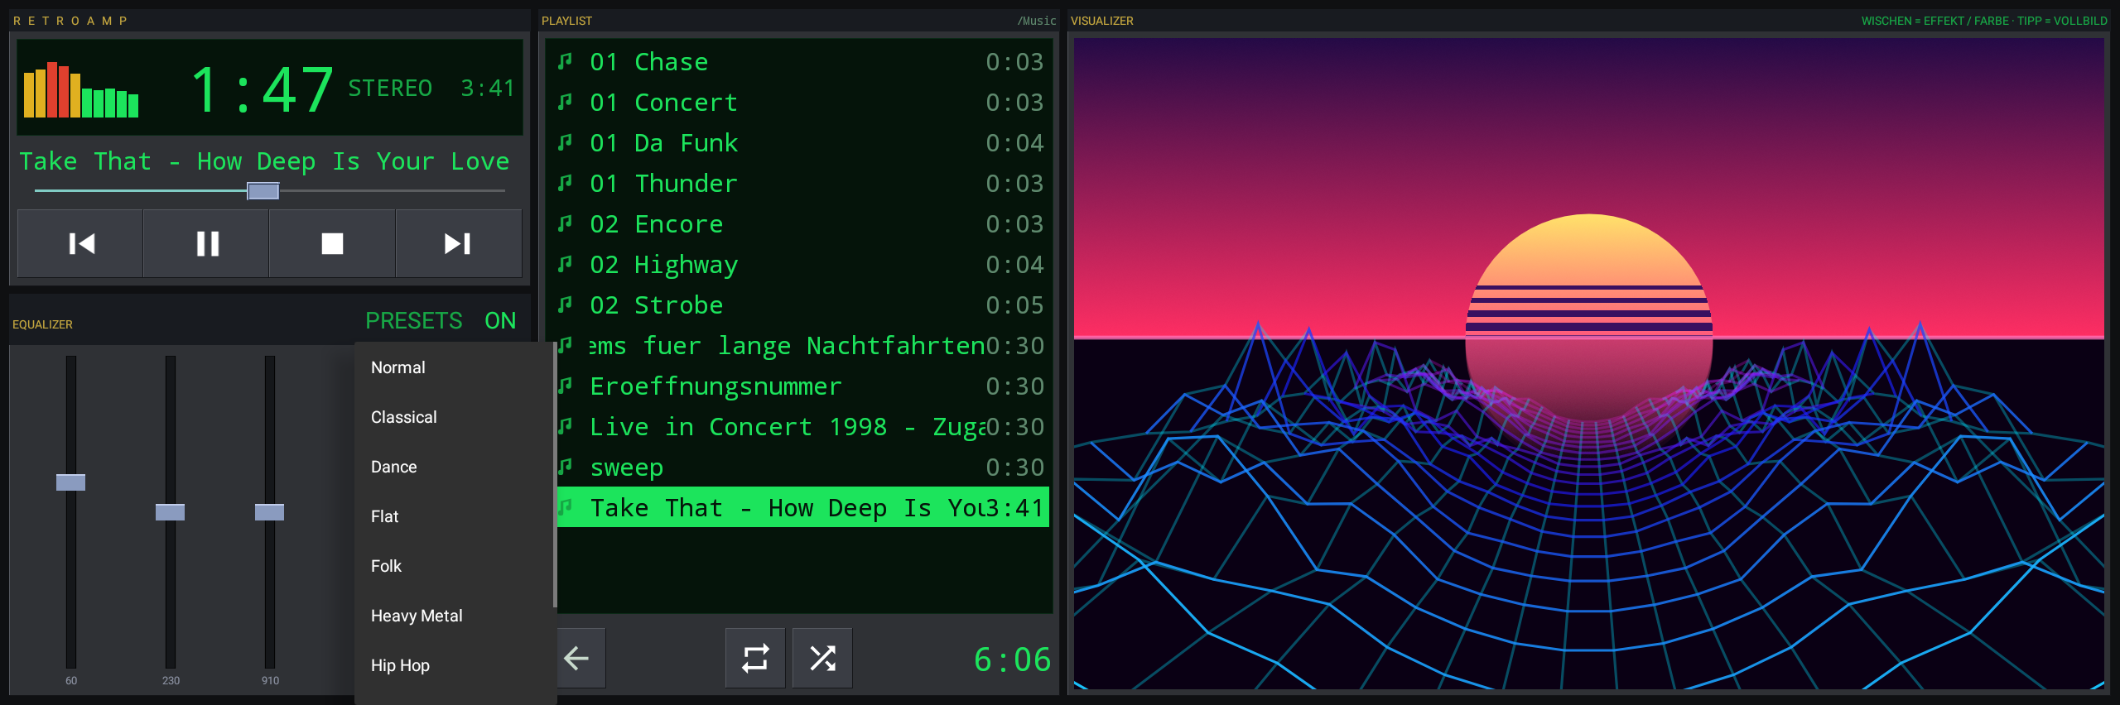This screenshot has width=2120, height=705.
Task: Click the scrolling song title text
Action: pos(264,161)
